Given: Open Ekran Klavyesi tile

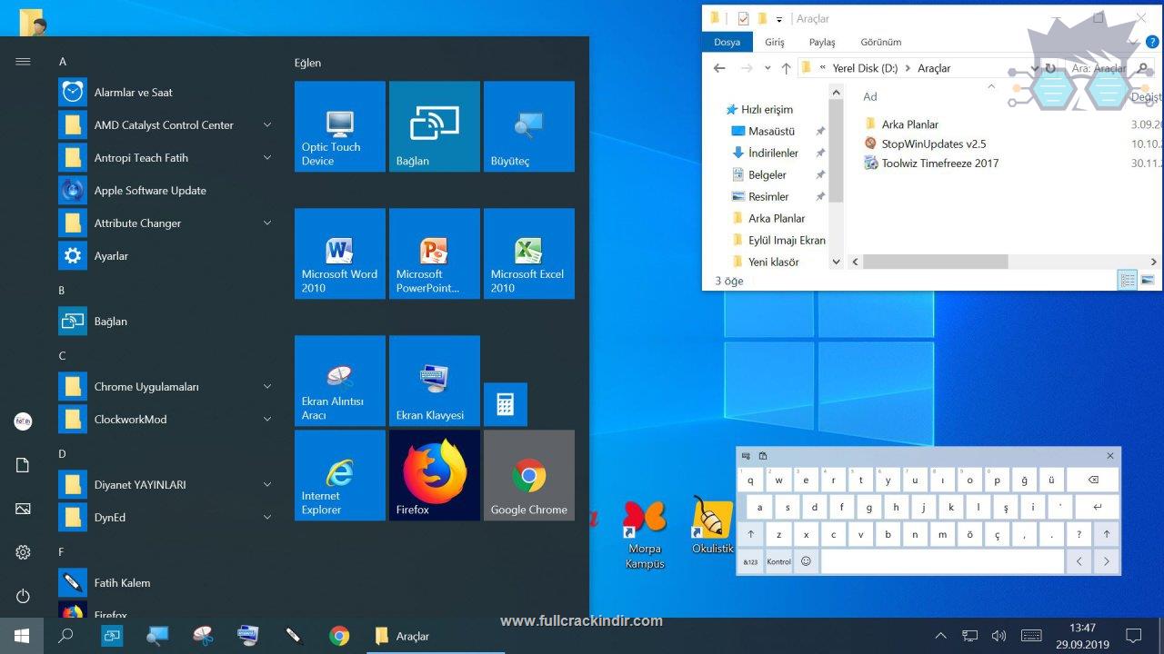Looking at the screenshot, I should [435, 381].
